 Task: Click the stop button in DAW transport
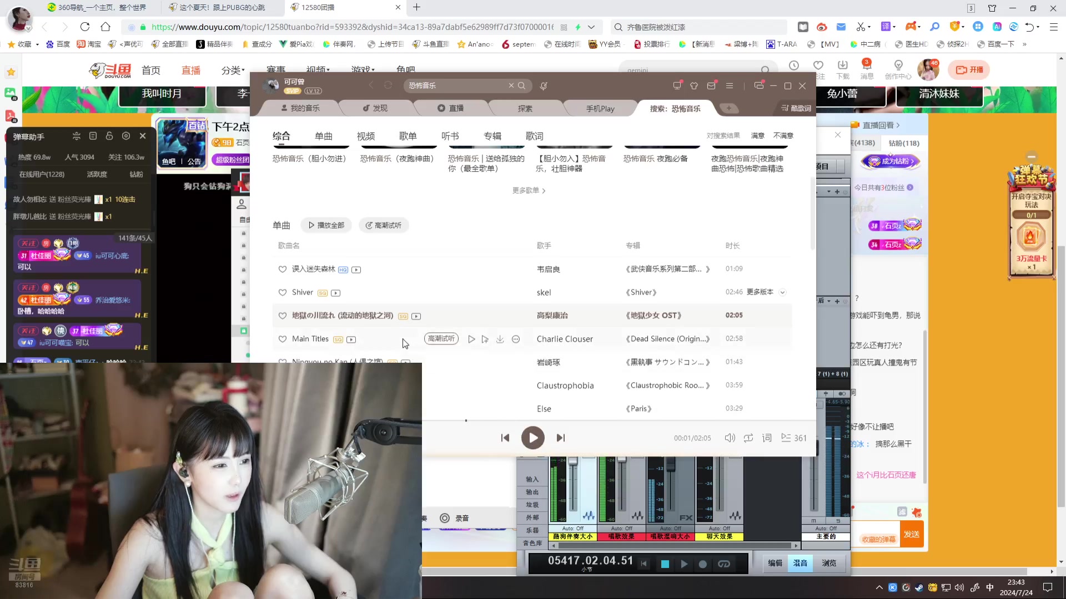pyautogui.click(x=665, y=564)
